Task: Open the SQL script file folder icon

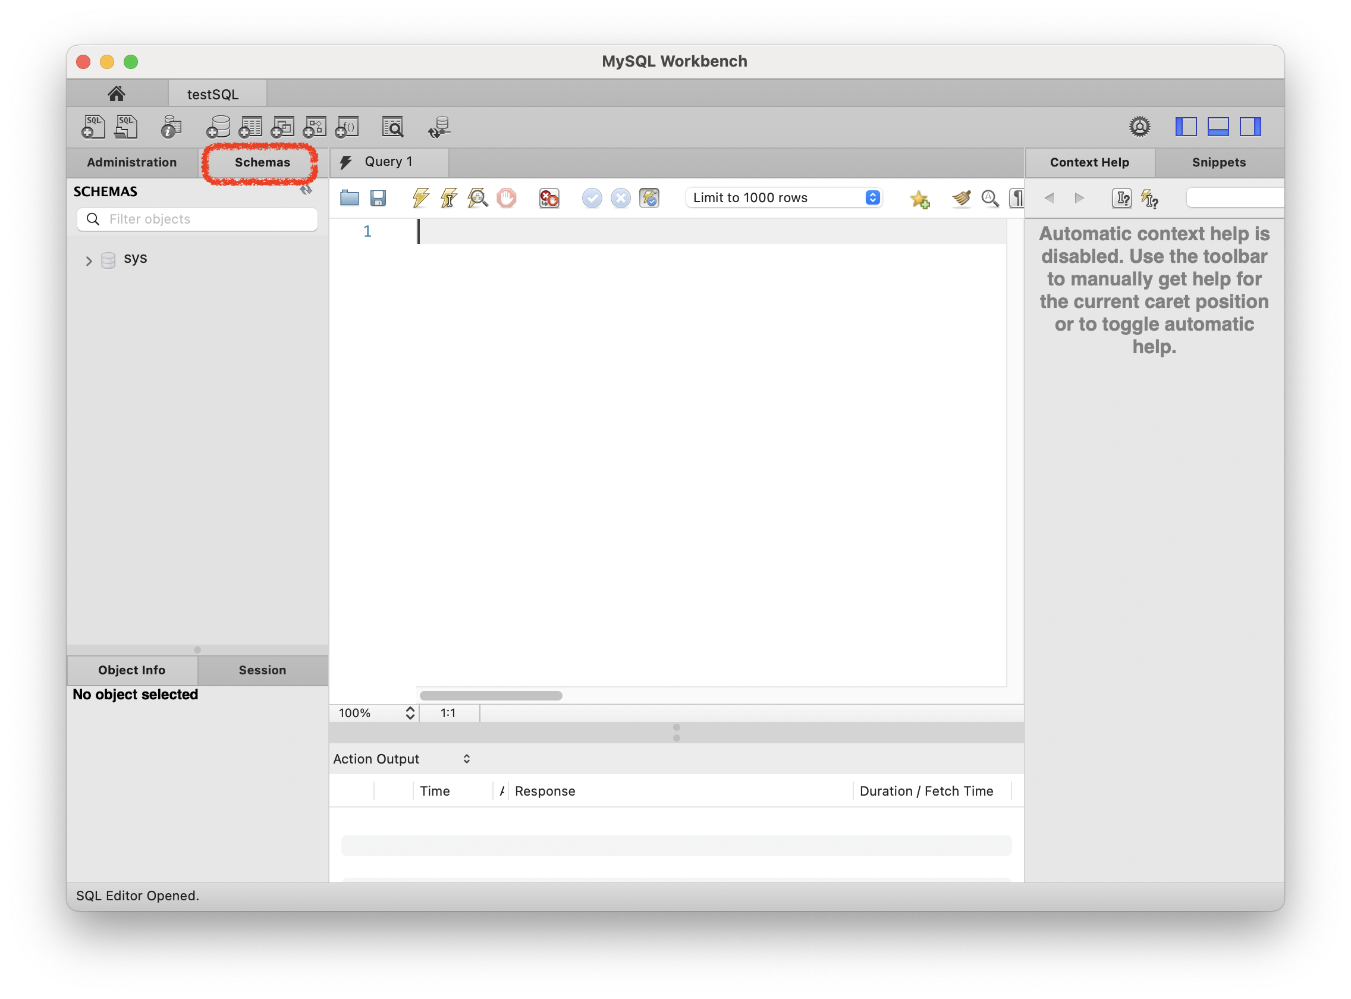Action: click(349, 198)
